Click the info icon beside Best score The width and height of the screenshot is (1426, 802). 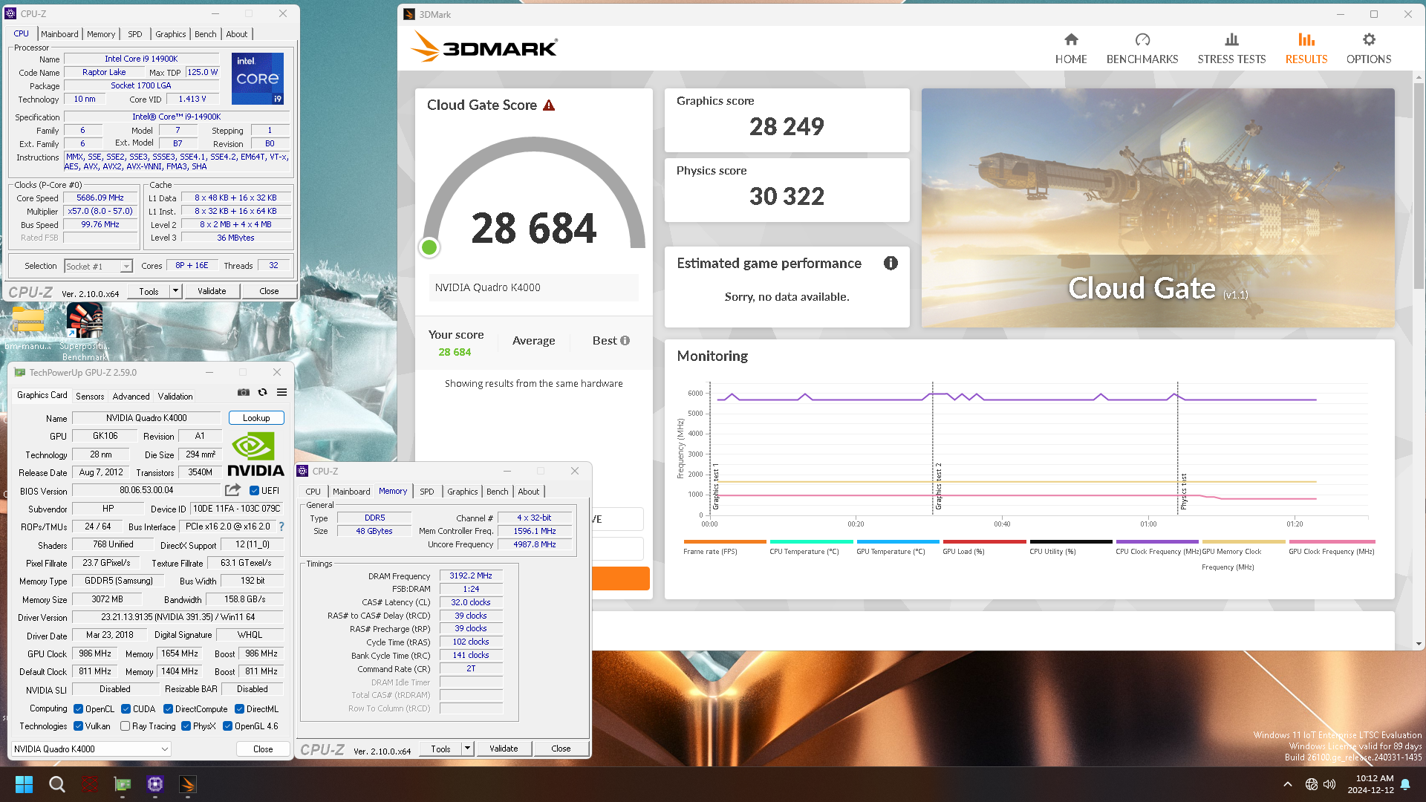(x=625, y=341)
